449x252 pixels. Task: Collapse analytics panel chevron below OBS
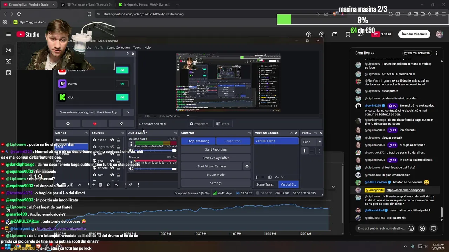[x=333, y=187]
